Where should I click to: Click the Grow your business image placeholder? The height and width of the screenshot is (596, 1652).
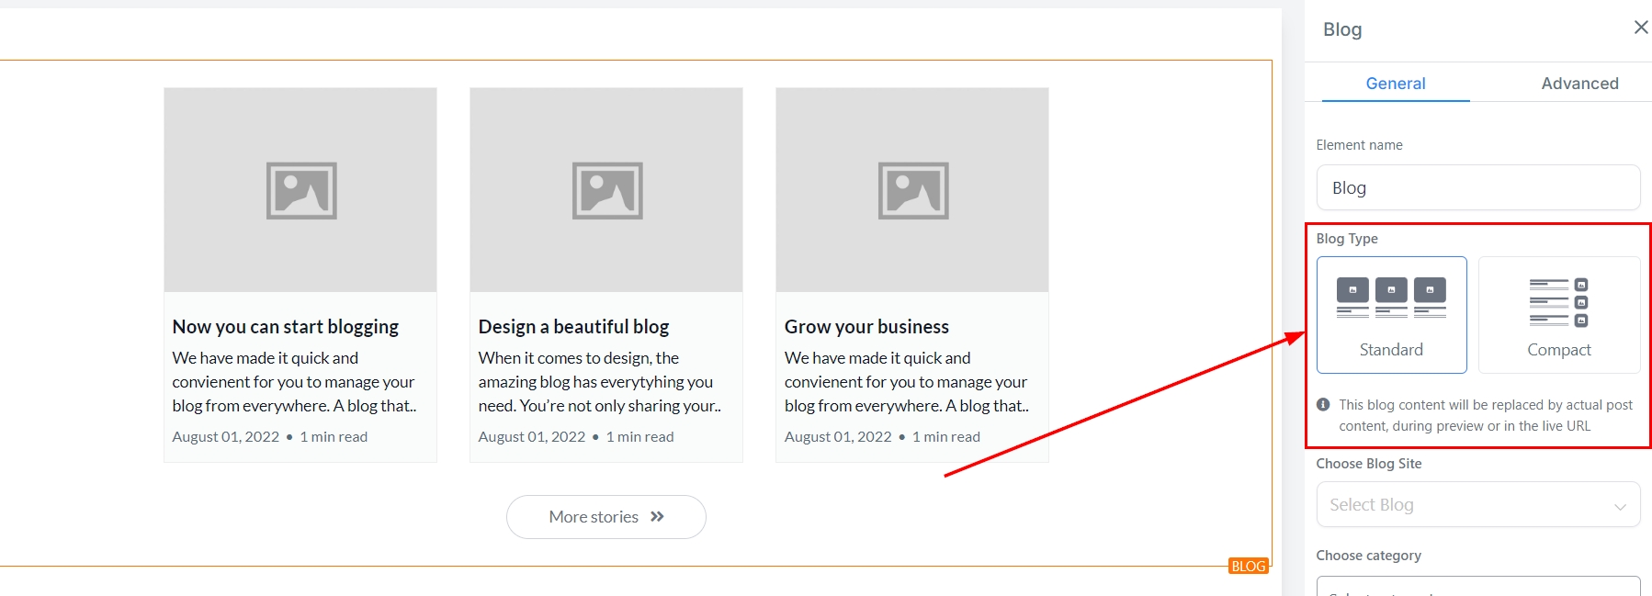(912, 190)
